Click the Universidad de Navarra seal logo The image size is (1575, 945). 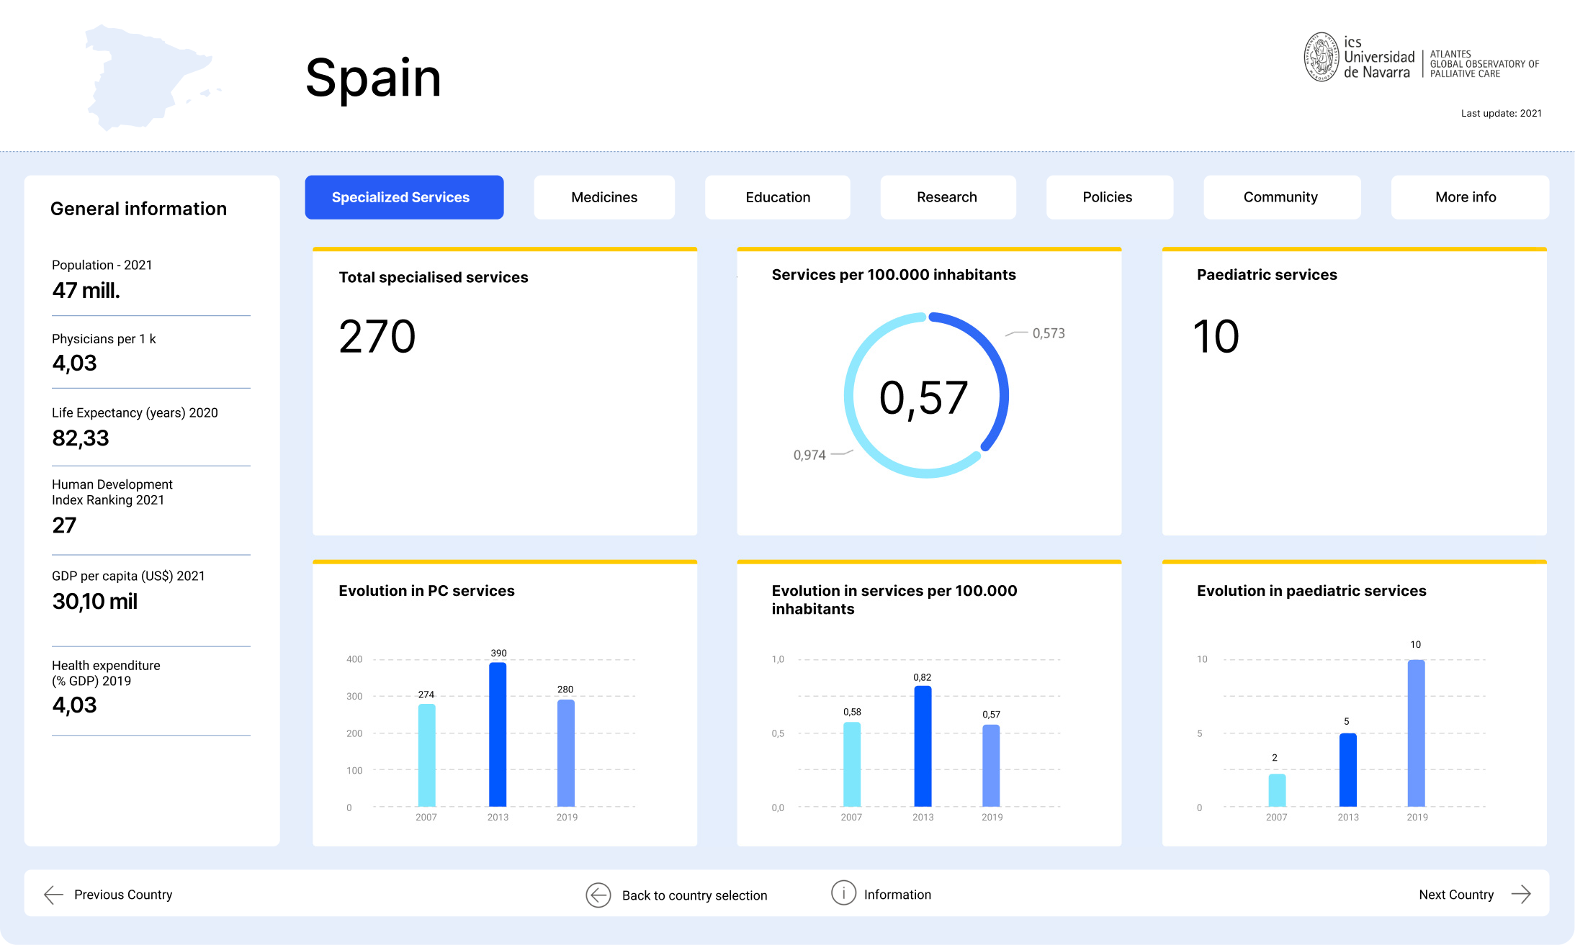point(1322,57)
